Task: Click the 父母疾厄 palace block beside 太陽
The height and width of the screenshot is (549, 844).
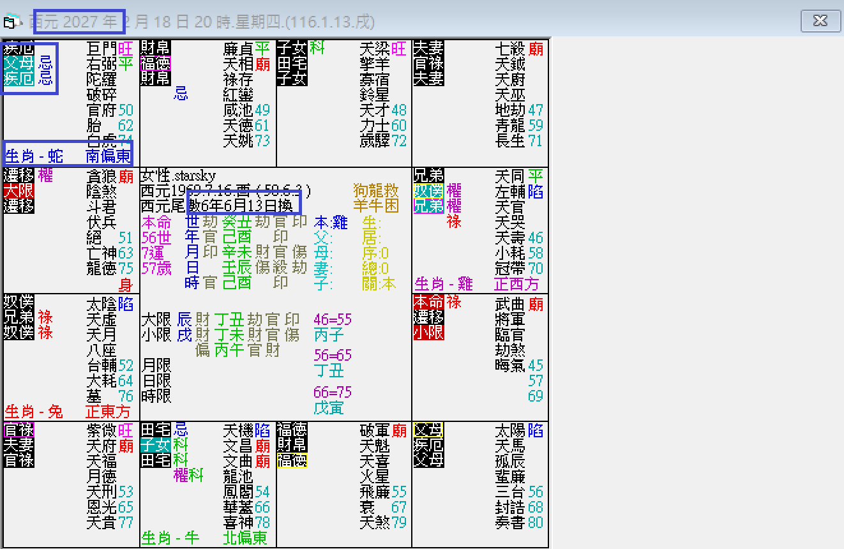Action: 428,445
